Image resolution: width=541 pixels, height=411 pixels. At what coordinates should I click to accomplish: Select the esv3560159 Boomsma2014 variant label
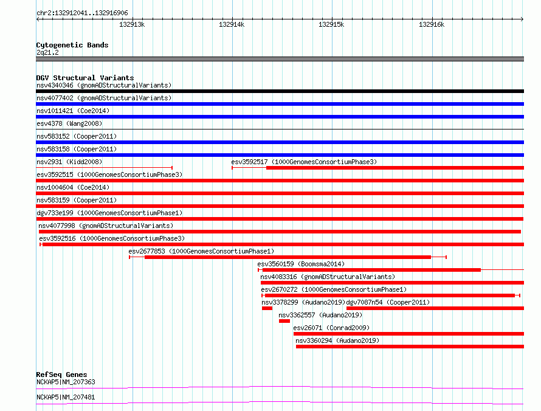pos(301,264)
